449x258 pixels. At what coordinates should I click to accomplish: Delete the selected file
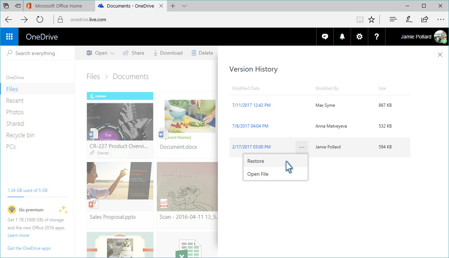tap(202, 52)
